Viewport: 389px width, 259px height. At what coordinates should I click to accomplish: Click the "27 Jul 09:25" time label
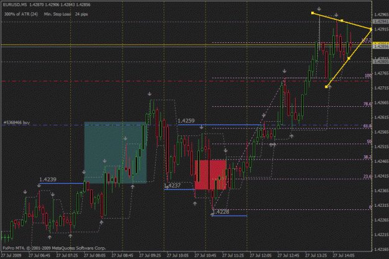(x=150, y=255)
